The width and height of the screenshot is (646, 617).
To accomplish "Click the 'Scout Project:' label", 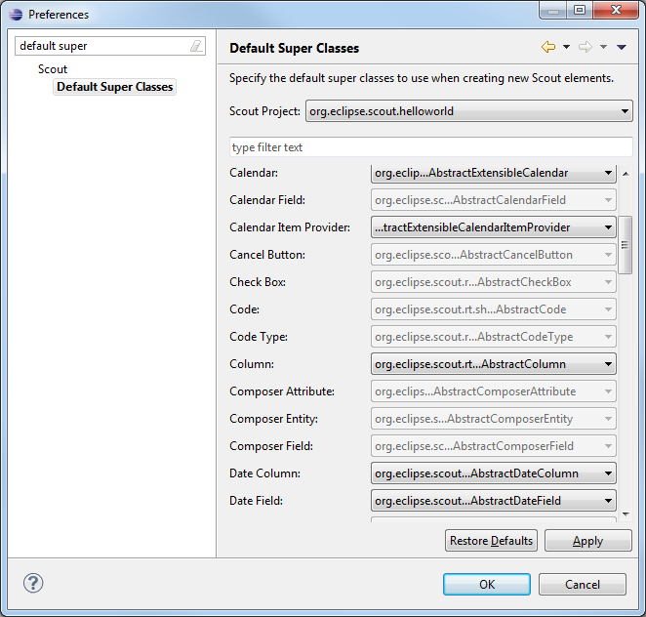I will [x=264, y=111].
